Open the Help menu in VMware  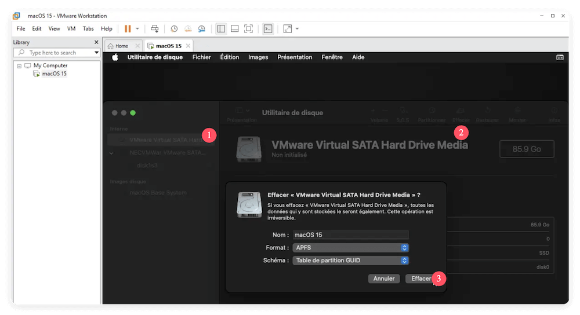(x=107, y=29)
